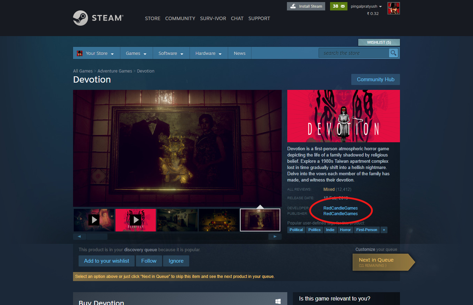Open STORE in top navigation
473x305 pixels.
[153, 18]
